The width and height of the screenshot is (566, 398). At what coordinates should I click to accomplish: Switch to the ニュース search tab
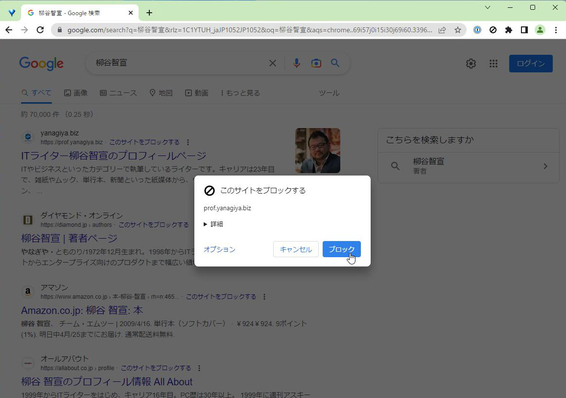click(x=118, y=93)
